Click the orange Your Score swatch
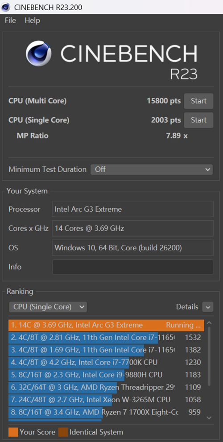223x442 pixels. pos(13,432)
